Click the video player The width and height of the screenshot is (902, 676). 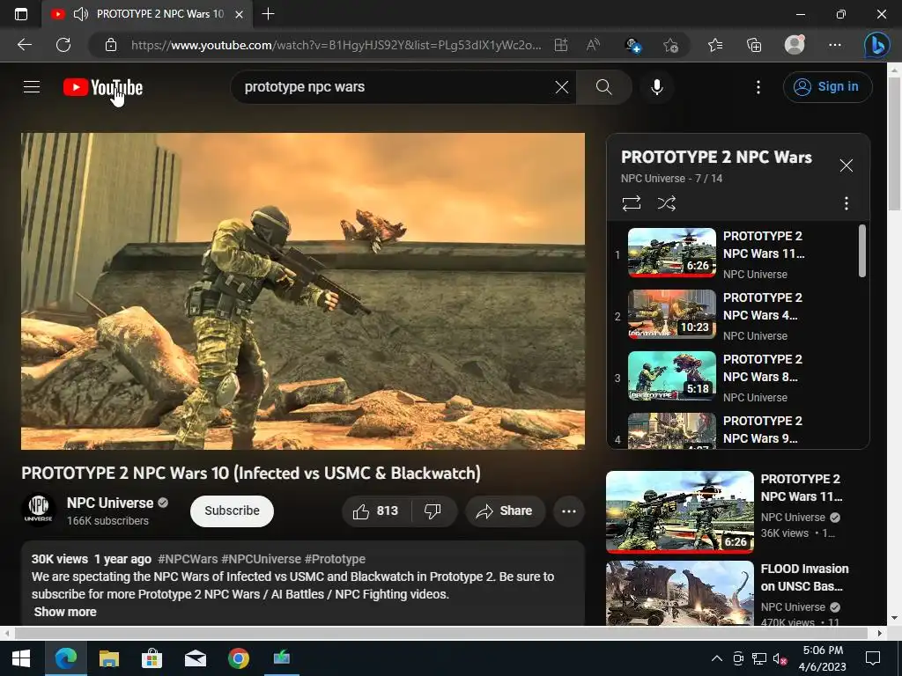pos(303,290)
